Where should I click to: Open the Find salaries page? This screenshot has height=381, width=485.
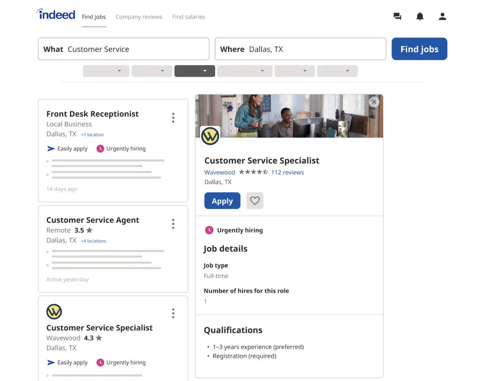pyautogui.click(x=188, y=17)
